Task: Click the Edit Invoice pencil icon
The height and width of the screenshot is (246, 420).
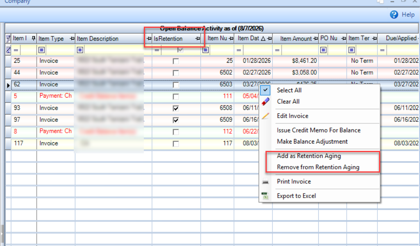Action: (x=265, y=116)
